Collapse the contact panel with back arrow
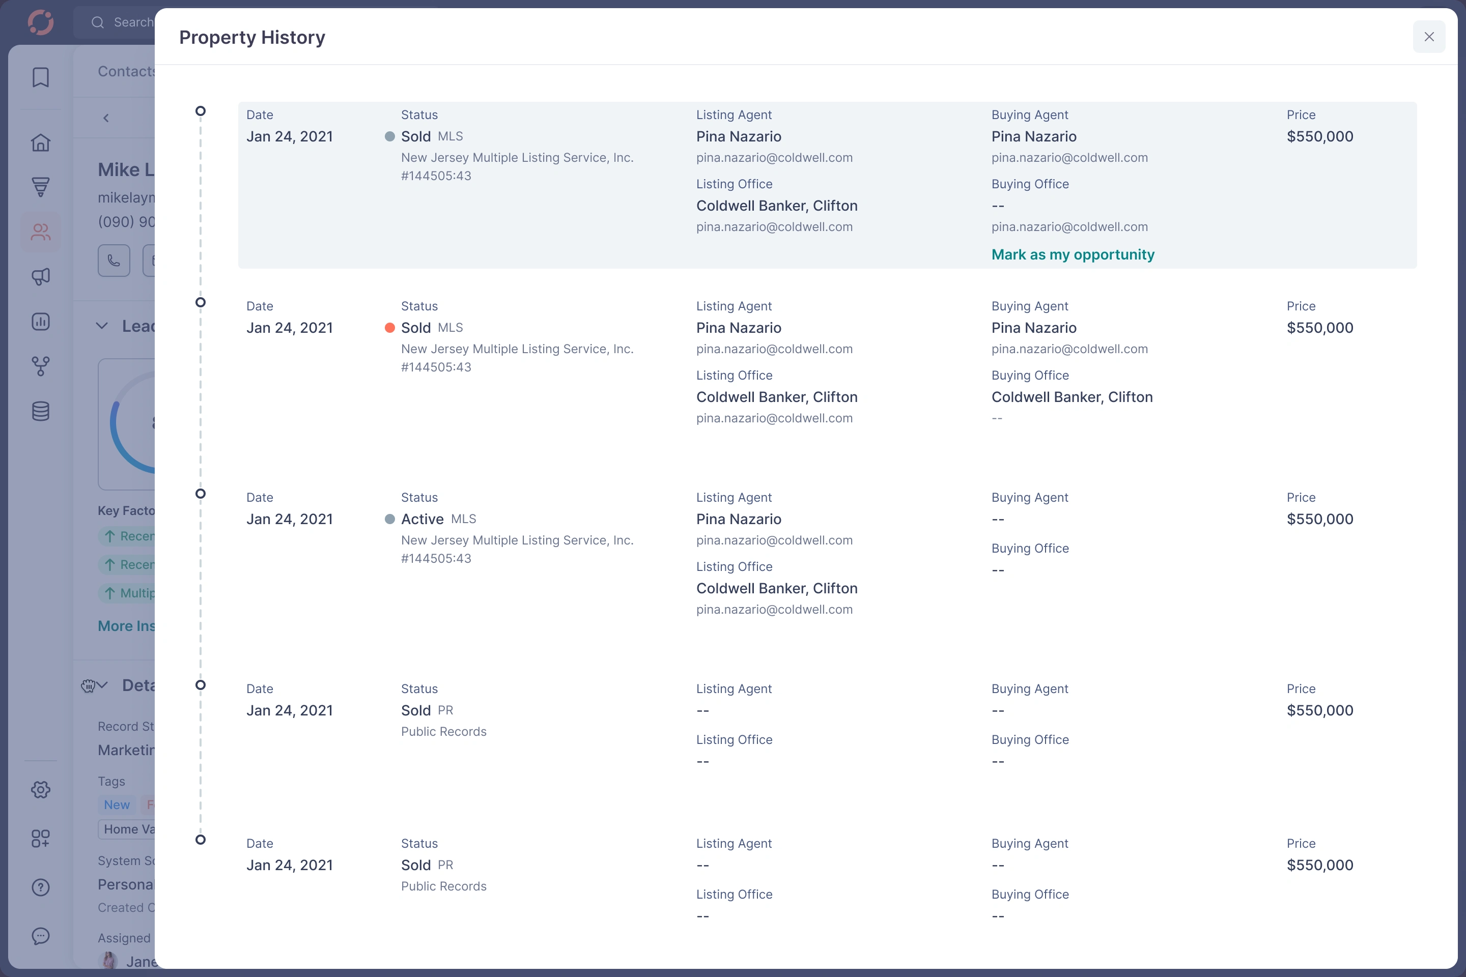 point(106,118)
